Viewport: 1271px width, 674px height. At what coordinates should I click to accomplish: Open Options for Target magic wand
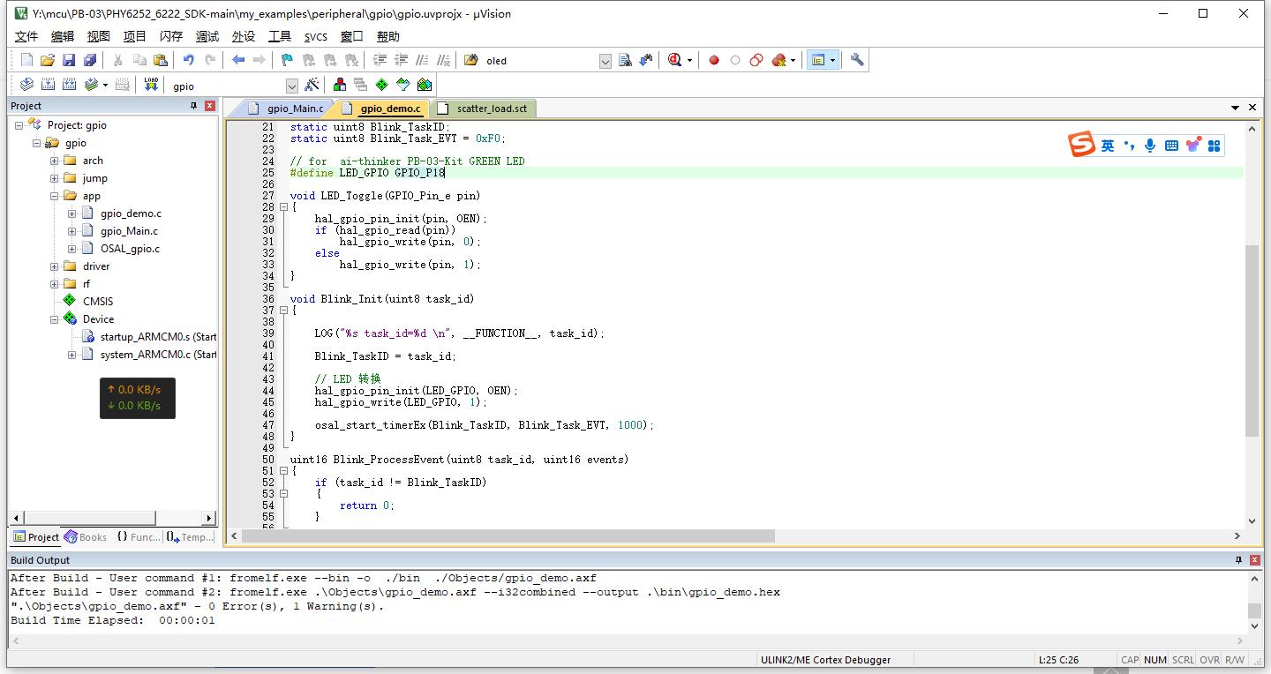(312, 85)
